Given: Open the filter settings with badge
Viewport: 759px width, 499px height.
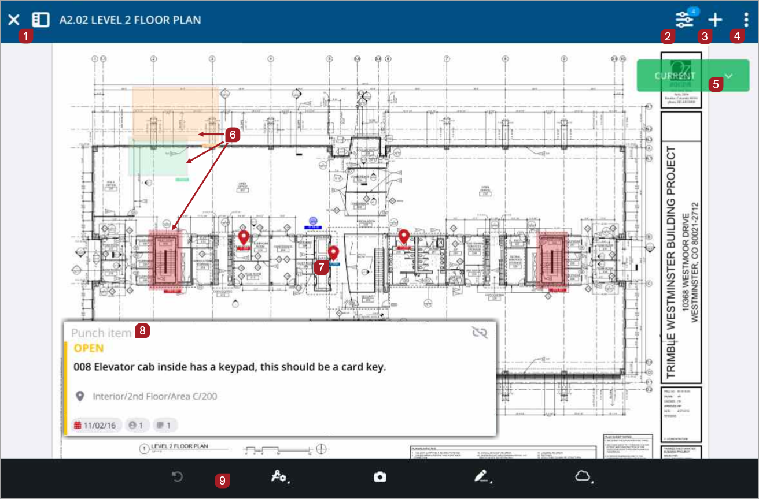Looking at the screenshot, I should point(684,20).
